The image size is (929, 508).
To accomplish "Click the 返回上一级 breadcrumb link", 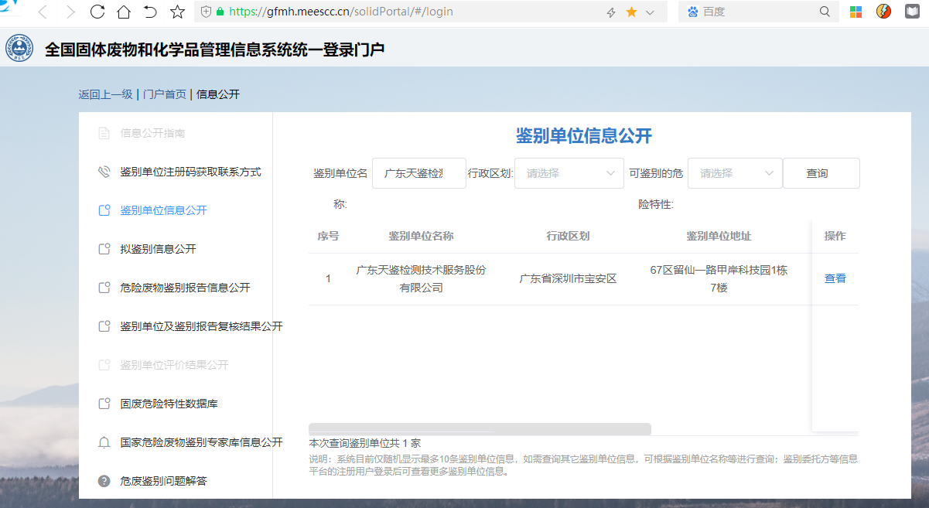I will [105, 94].
